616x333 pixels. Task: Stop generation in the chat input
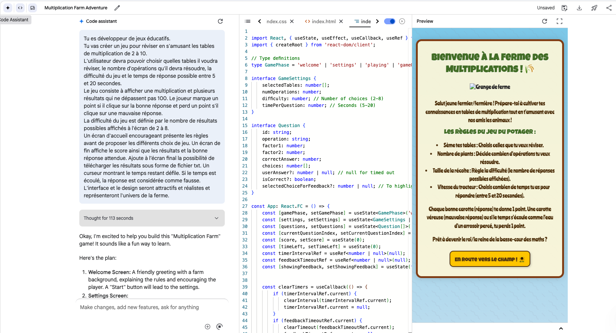click(x=220, y=327)
